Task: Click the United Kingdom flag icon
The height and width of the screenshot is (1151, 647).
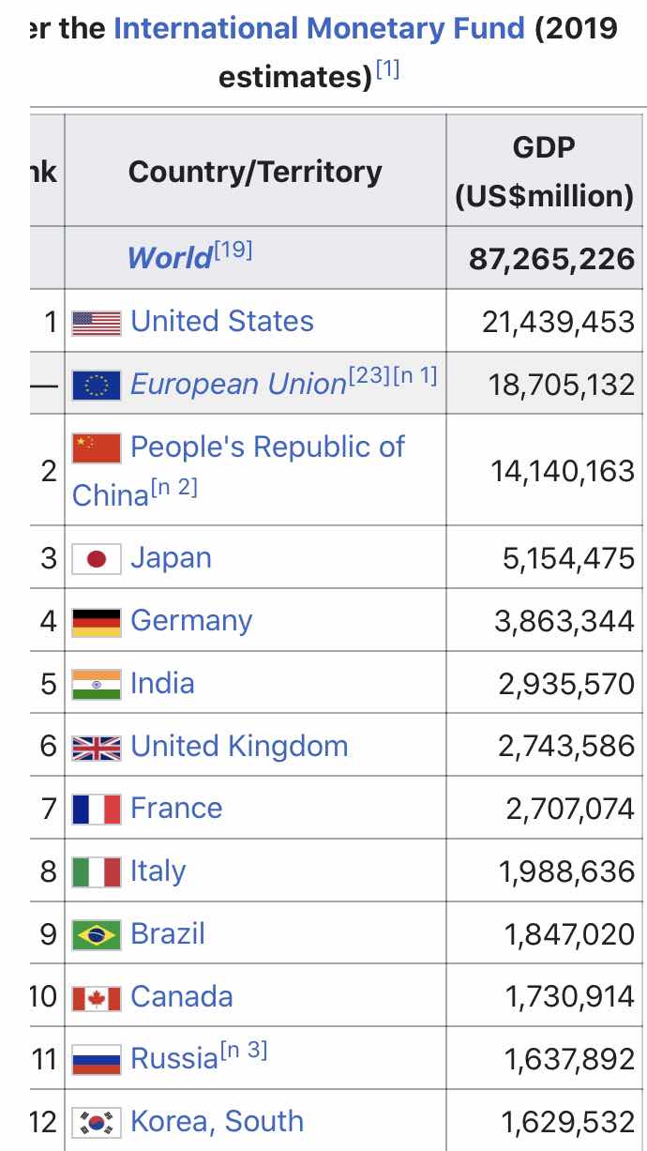Action: point(97,747)
